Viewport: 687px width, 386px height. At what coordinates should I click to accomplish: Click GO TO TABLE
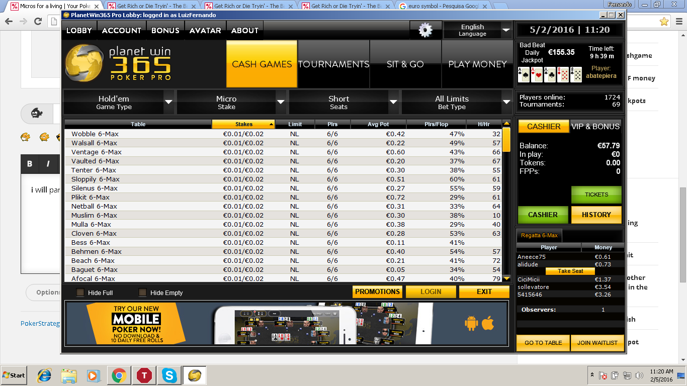pos(543,343)
